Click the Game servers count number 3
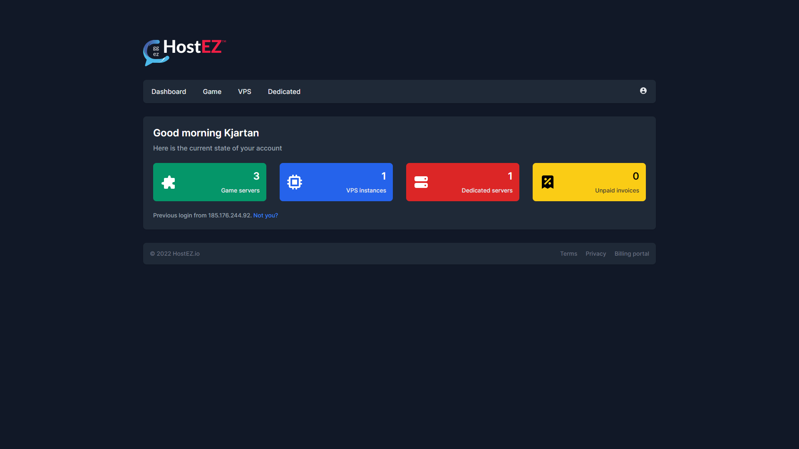This screenshot has width=799, height=449. tap(256, 176)
